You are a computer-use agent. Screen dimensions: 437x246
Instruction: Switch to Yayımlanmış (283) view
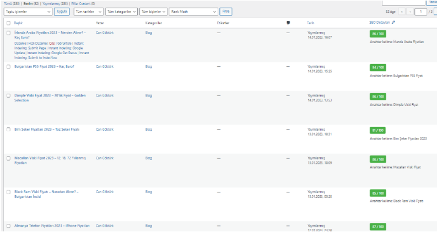[55, 4]
